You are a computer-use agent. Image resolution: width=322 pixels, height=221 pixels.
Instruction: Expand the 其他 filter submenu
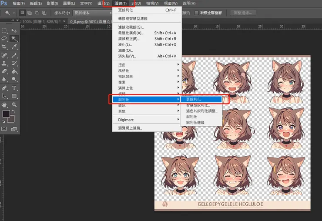pos(147,111)
